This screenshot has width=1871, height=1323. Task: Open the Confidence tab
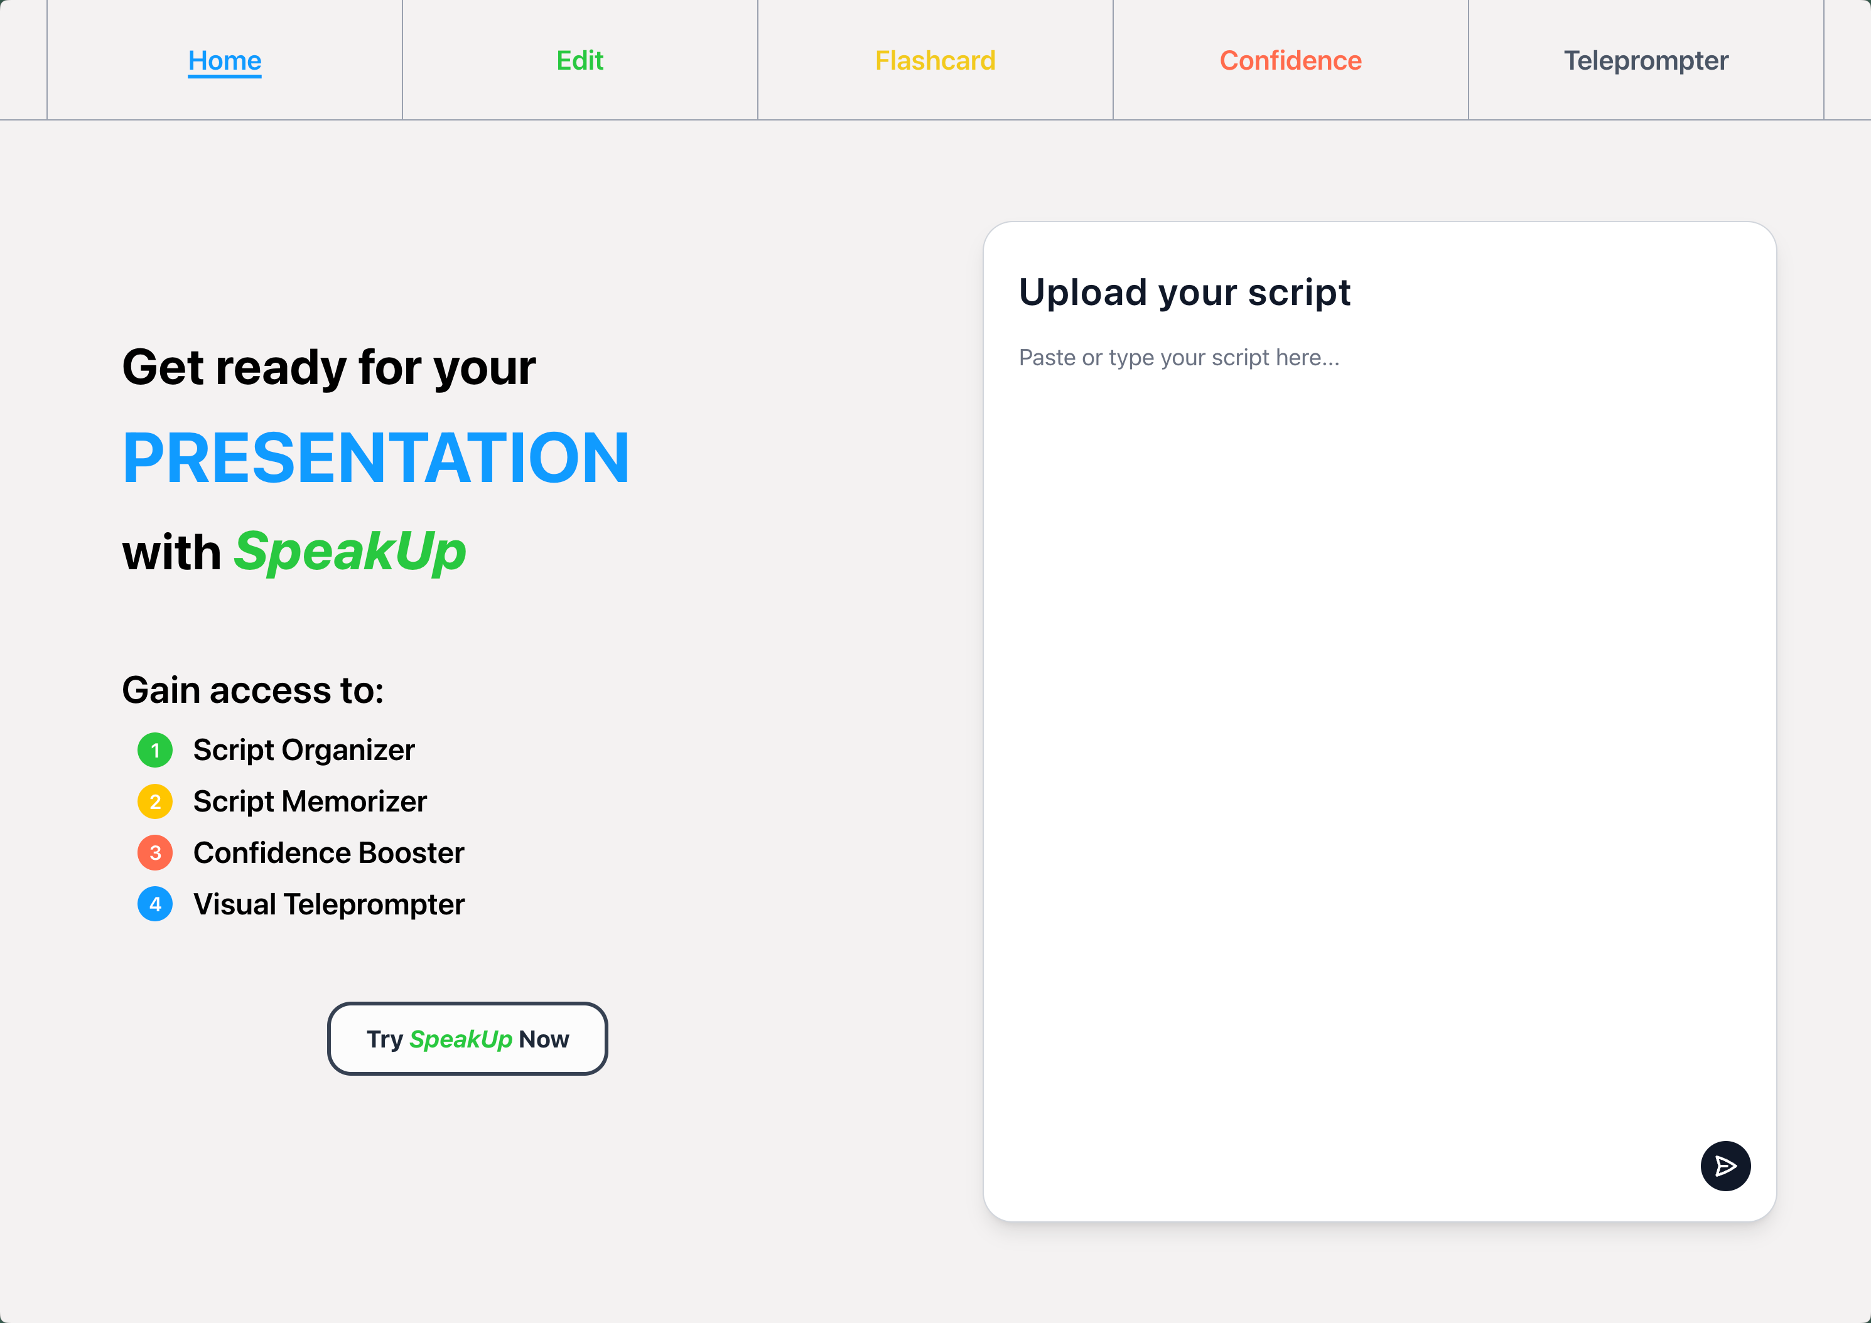(x=1290, y=60)
